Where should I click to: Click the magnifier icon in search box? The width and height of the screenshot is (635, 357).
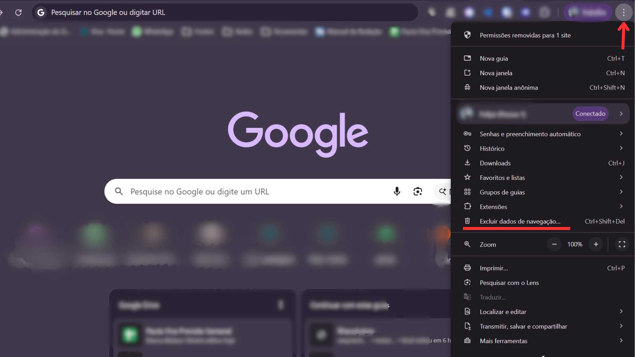tap(119, 191)
